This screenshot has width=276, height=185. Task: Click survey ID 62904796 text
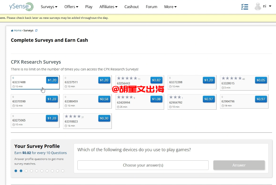pos(228,101)
